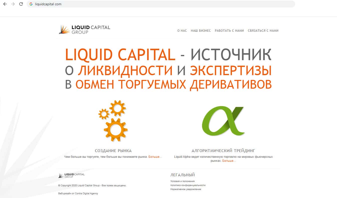Click the liquidcapital.com address bar
Screen dimensions: 337x198
[161, 4]
